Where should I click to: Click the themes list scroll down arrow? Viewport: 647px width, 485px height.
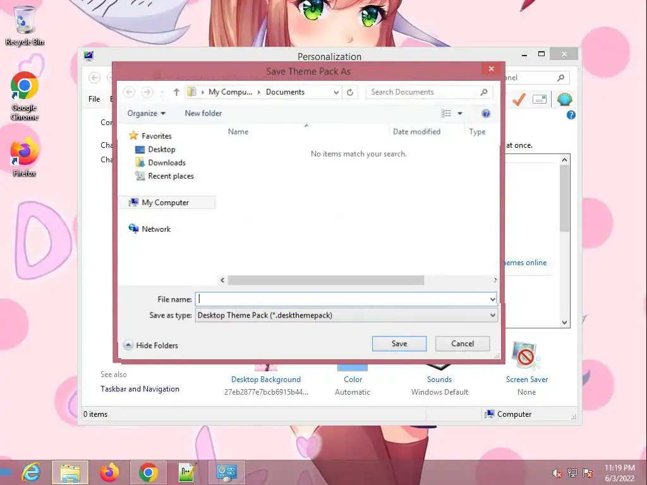[564, 323]
